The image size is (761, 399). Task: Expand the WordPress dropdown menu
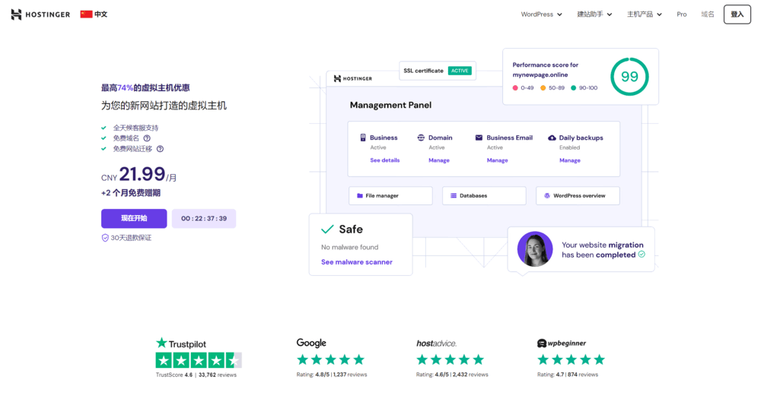point(541,14)
